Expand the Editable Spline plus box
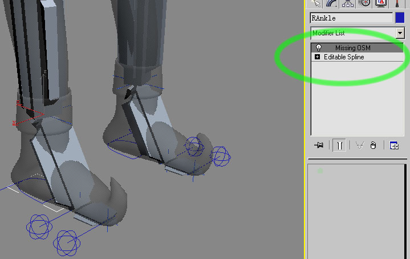 coord(317,57)
